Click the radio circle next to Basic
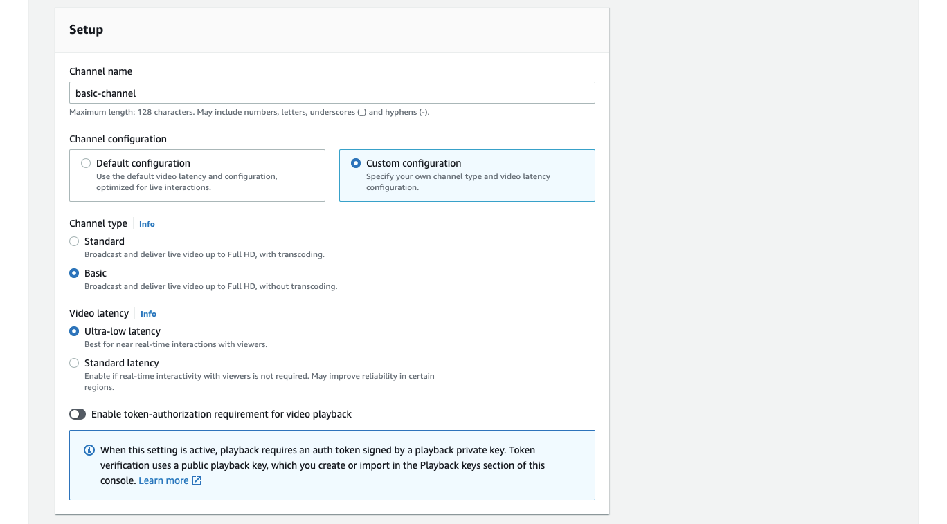Viewport: 947px width, 524px height. coord(74,273)
